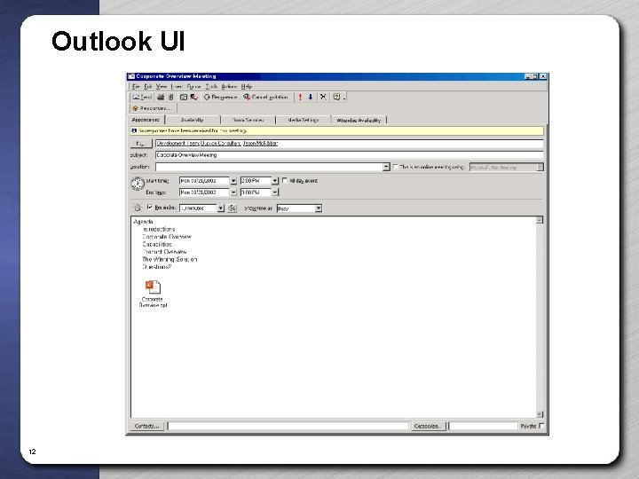Set low importance with blue arrow icon
639x479 pixels.
coord(311,97)
